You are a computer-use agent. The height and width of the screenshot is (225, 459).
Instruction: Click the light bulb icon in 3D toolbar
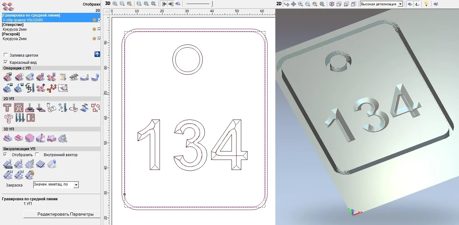(426, 4)
